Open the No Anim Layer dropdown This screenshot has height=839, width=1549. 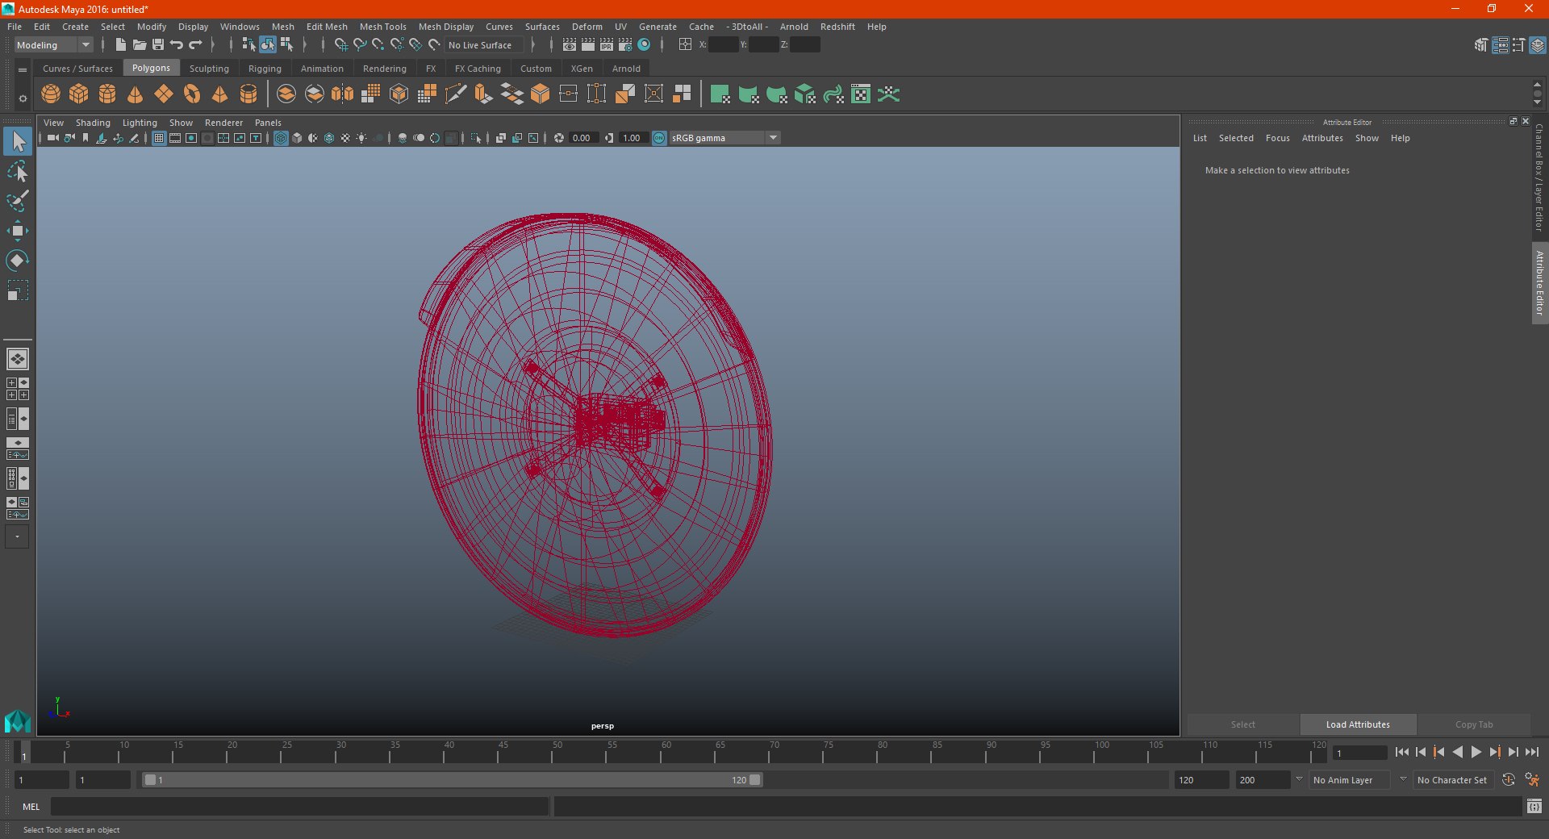point(1349,780)
